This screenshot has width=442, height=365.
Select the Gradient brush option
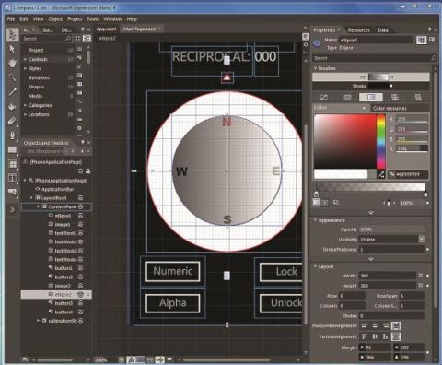click(371, 98)
